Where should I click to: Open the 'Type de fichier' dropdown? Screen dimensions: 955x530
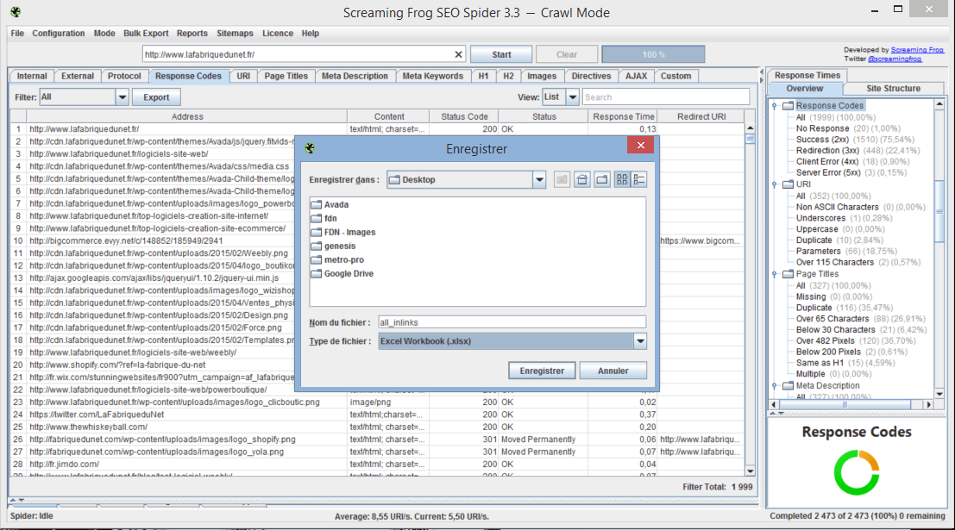click(x=639, y=341)
